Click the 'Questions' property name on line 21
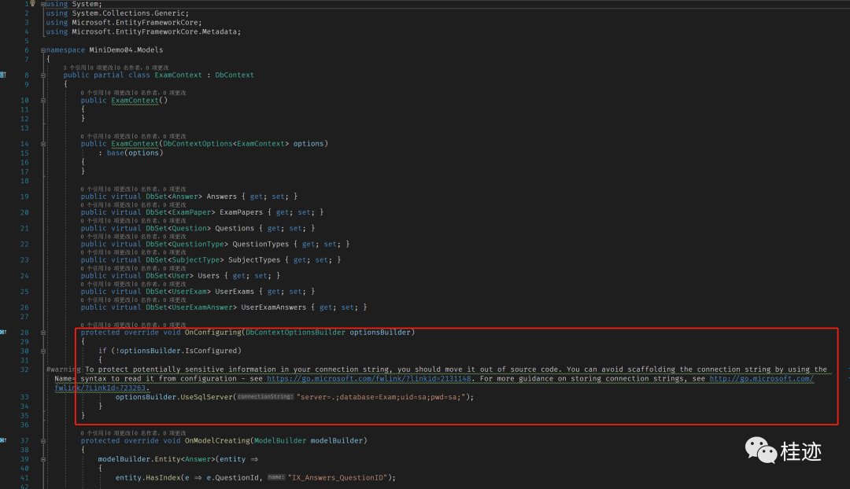850x489 pixels. (235, 228)
